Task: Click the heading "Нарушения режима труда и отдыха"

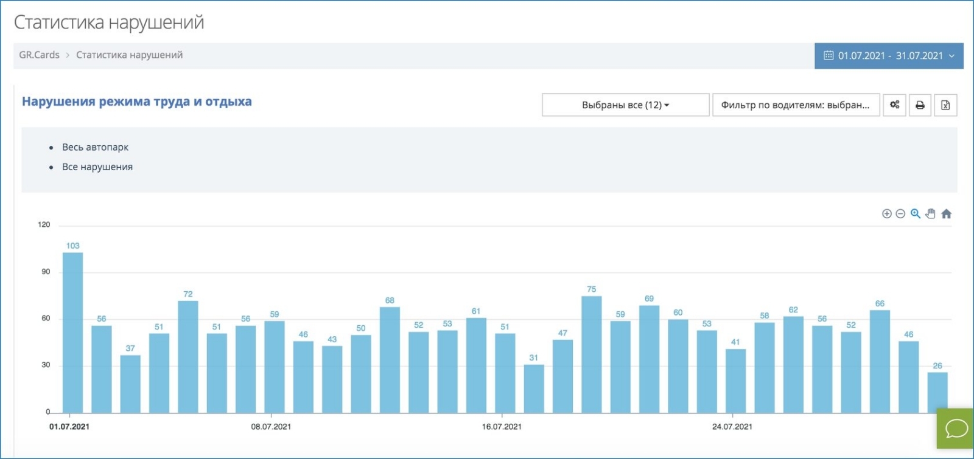Action: tap(137, 102)
